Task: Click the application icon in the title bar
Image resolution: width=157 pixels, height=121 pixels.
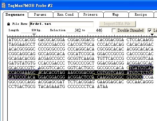Action: pyautogui.click(x=4, y=5)
